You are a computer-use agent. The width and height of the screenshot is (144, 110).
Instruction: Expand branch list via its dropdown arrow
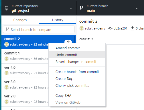tap(137, 8)
